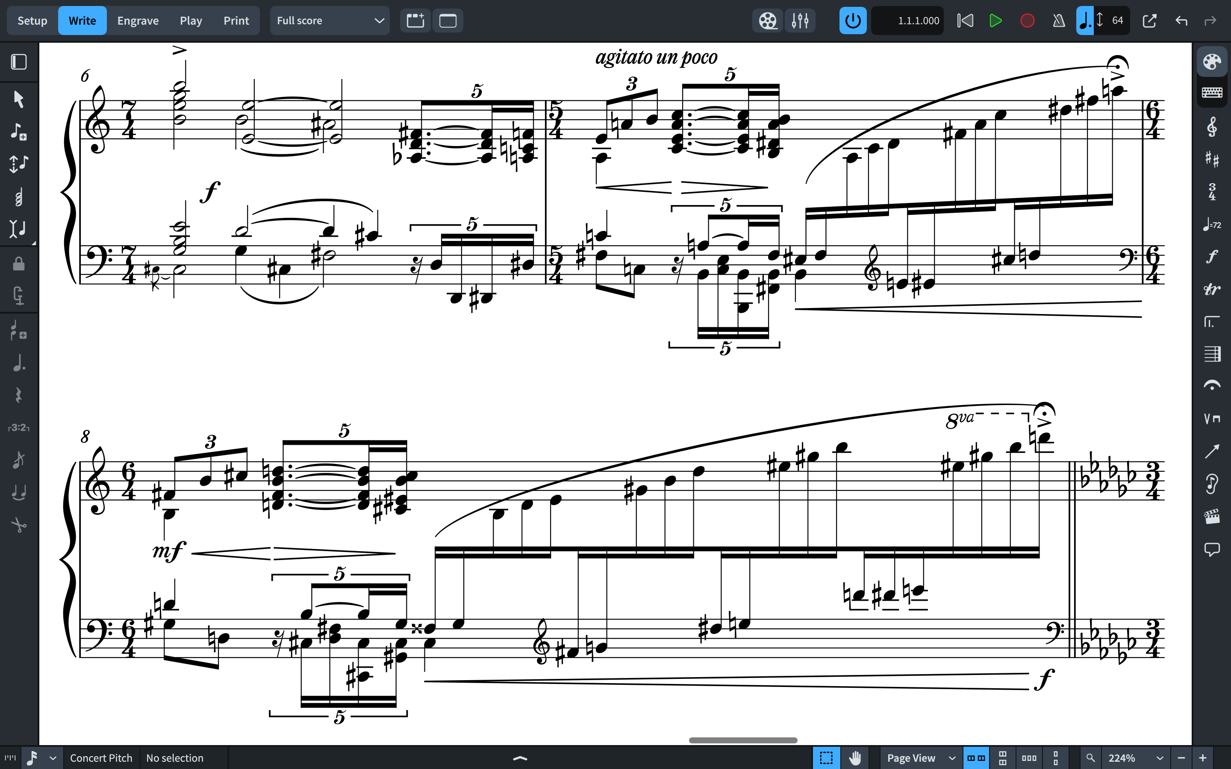
Task: Open the Full score layout dropdown
Action: coord(330,21)
